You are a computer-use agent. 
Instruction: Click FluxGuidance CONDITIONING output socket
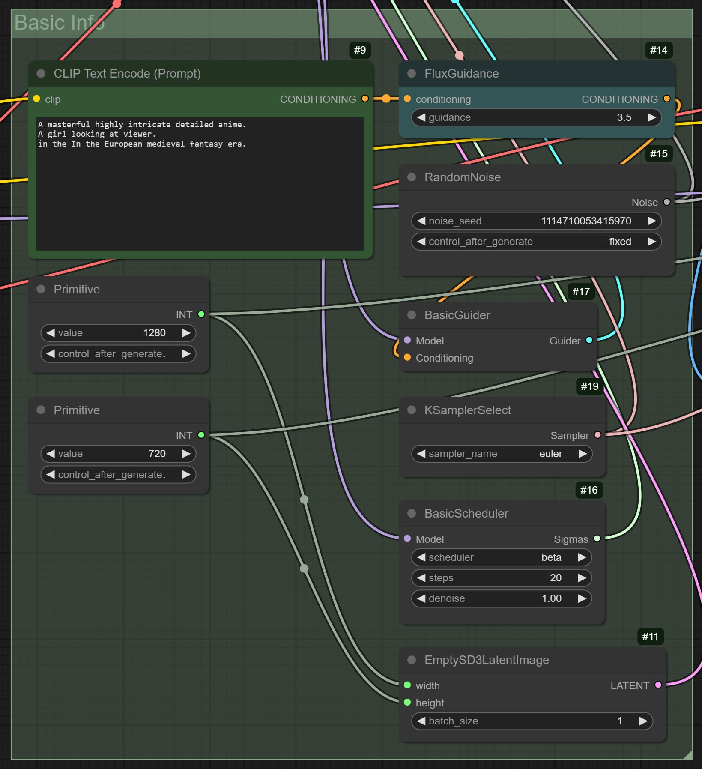[x=666, y=99]
